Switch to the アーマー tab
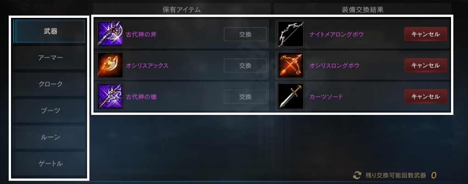Screen dimensions: 468x184 click(x=50, y=58)
